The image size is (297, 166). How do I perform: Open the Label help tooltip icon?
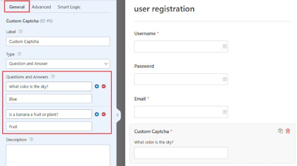coord(21,31)
